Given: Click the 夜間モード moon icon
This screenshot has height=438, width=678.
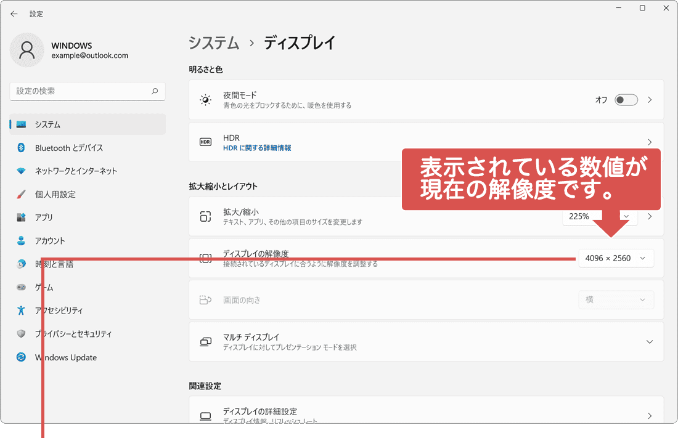Looking at the screenshot, I should click(x=205, y=100).
